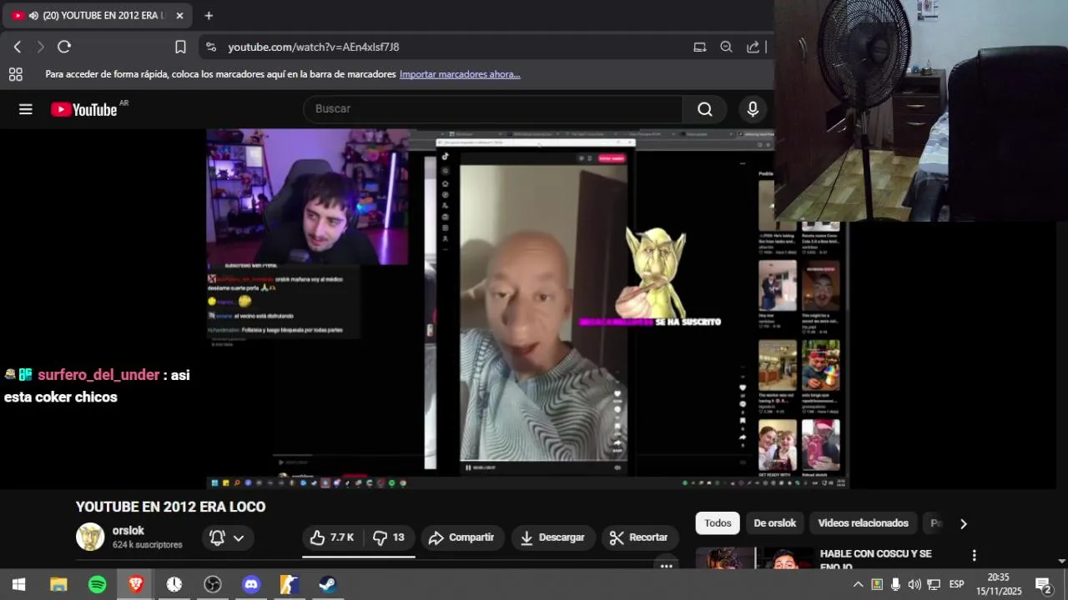Open the more actions ellipsis button

(x=666, y=566)
